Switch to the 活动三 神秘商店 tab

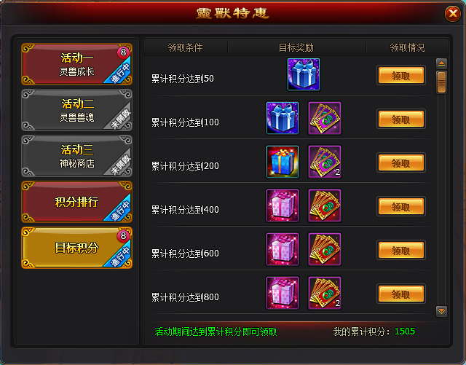pyautogui.click(x=76, y=156)
